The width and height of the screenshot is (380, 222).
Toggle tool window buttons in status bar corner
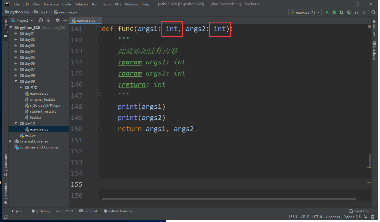5,217
